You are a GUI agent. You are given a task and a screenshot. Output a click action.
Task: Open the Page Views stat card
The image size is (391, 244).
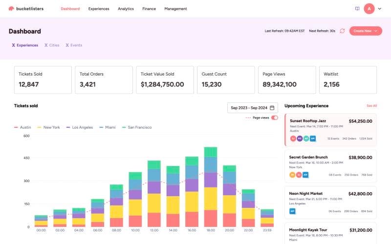(287, 80)
